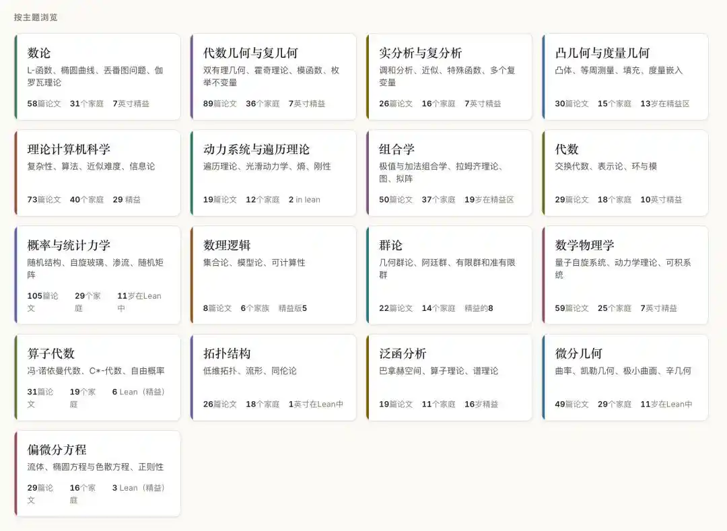
Task: Click the description 曲率、凯勒几何、极小曲面、辛几何
Action: click(x=623, y=371)
